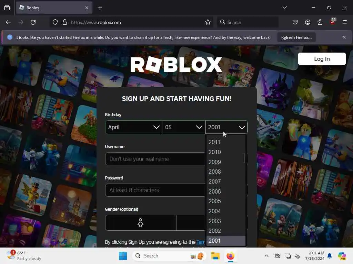Open the notification bell icon

330,256
